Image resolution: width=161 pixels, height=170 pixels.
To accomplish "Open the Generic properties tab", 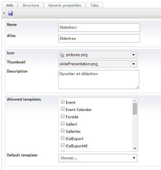I will (x=65, y=5).
